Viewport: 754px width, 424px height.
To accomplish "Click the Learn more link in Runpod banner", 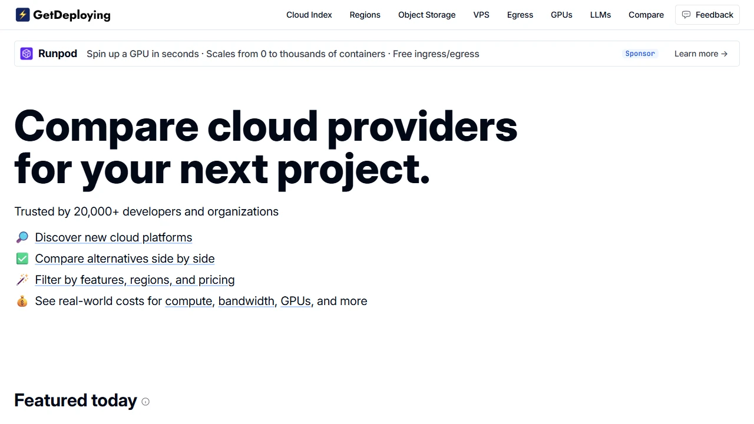I will (701, 53).
